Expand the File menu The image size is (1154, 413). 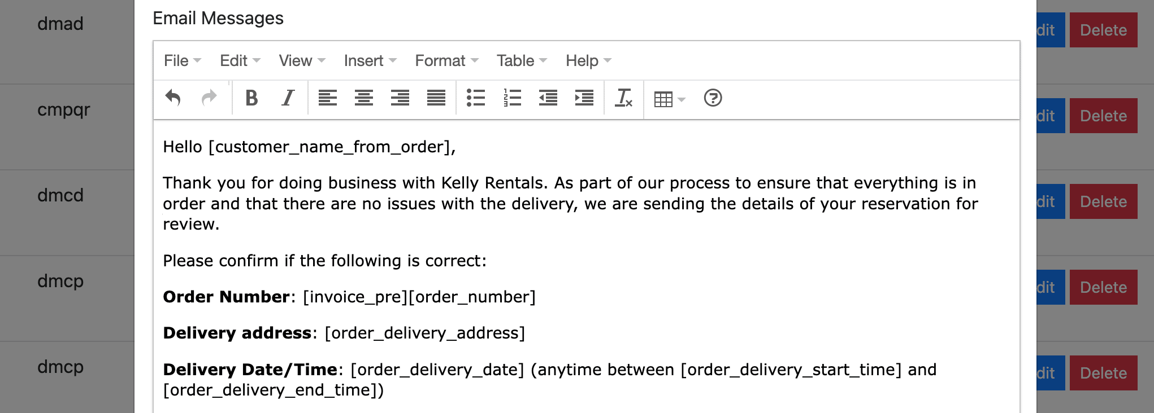coord(182,61)
